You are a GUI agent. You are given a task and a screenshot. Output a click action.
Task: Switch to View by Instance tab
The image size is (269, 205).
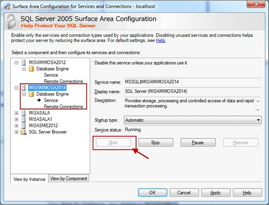pos(29,179)
